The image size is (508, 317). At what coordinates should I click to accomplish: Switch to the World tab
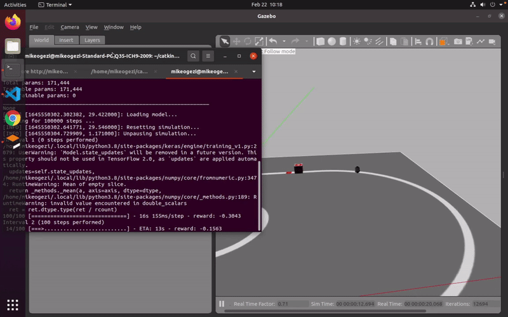[x=41, y=40]
